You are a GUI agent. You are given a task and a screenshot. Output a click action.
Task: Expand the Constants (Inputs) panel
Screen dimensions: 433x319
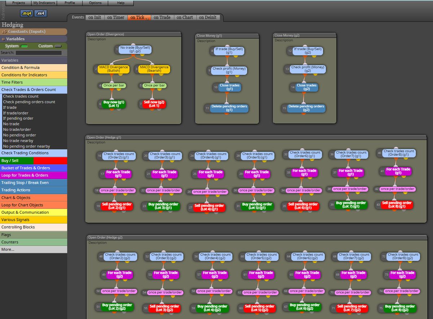(x=34, y=32)
